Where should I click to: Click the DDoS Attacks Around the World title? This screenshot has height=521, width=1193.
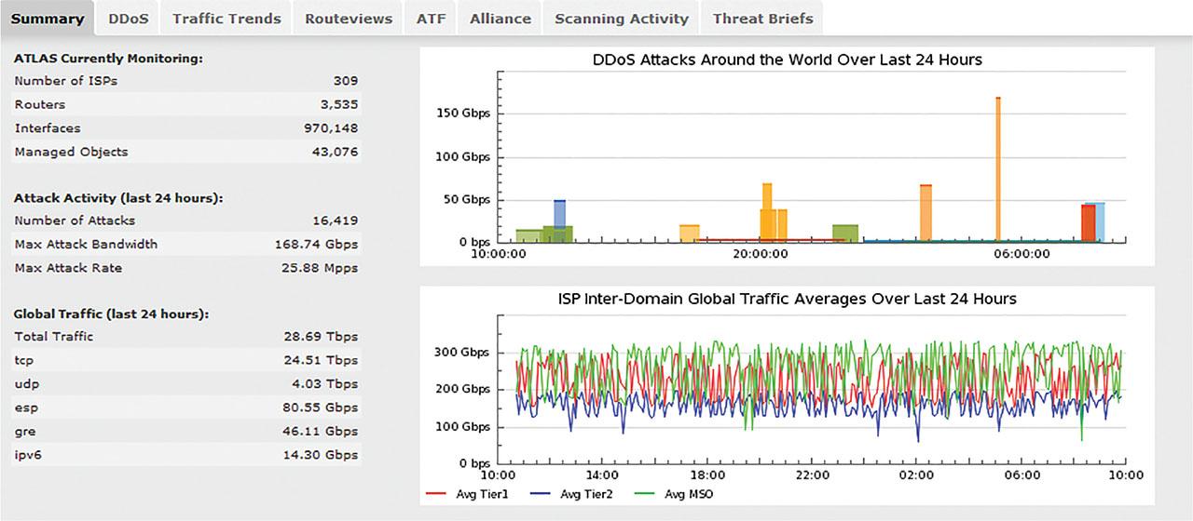pyautogui.click(x=787, y=60)
